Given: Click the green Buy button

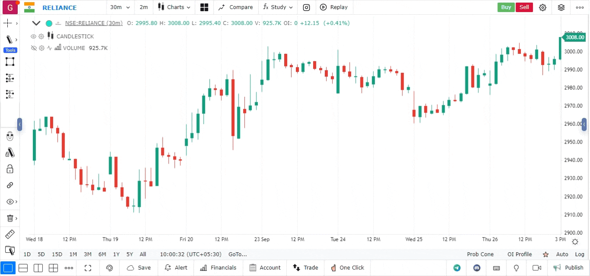Looking at the screenshot, I should pyautogui.click(x=506, y=7).
